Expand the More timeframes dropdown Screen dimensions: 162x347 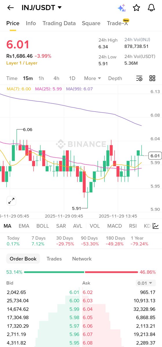point(93,78)
